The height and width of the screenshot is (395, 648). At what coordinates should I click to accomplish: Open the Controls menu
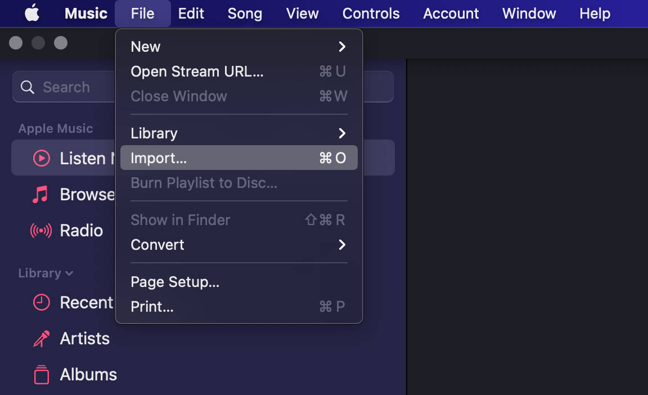371,13
